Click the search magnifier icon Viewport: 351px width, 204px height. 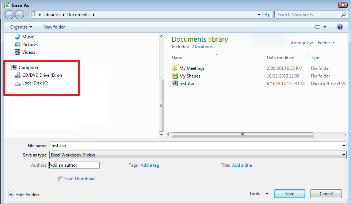coord(343,15)
